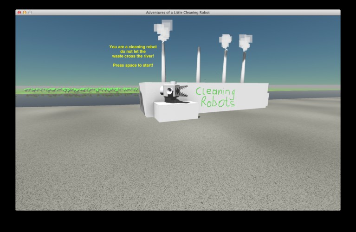
Task: Click the 'You are a cleaning robot' message
Action: tap(133, 47)
